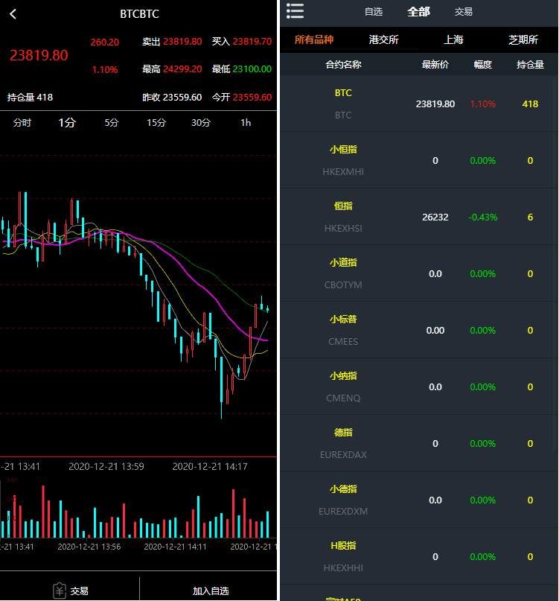The height and width of the screenshot is (601, 559).
Task: Click the 最低 23100.00 value
Action: tap(242, 69)
